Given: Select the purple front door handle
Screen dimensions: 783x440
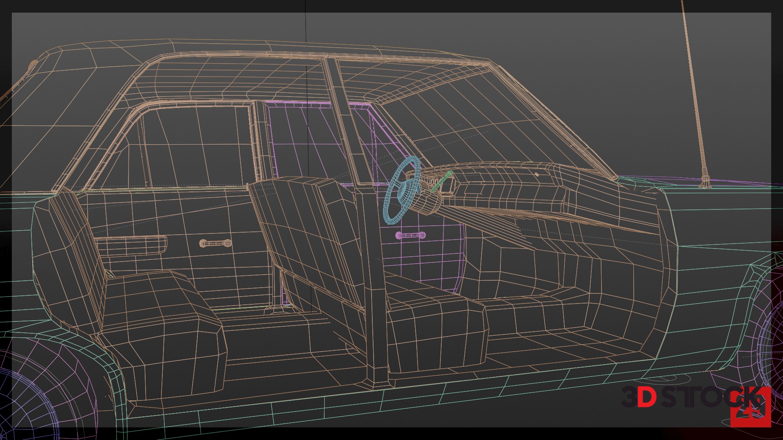Looking at the screenshot, I should (x=410, y=235).
